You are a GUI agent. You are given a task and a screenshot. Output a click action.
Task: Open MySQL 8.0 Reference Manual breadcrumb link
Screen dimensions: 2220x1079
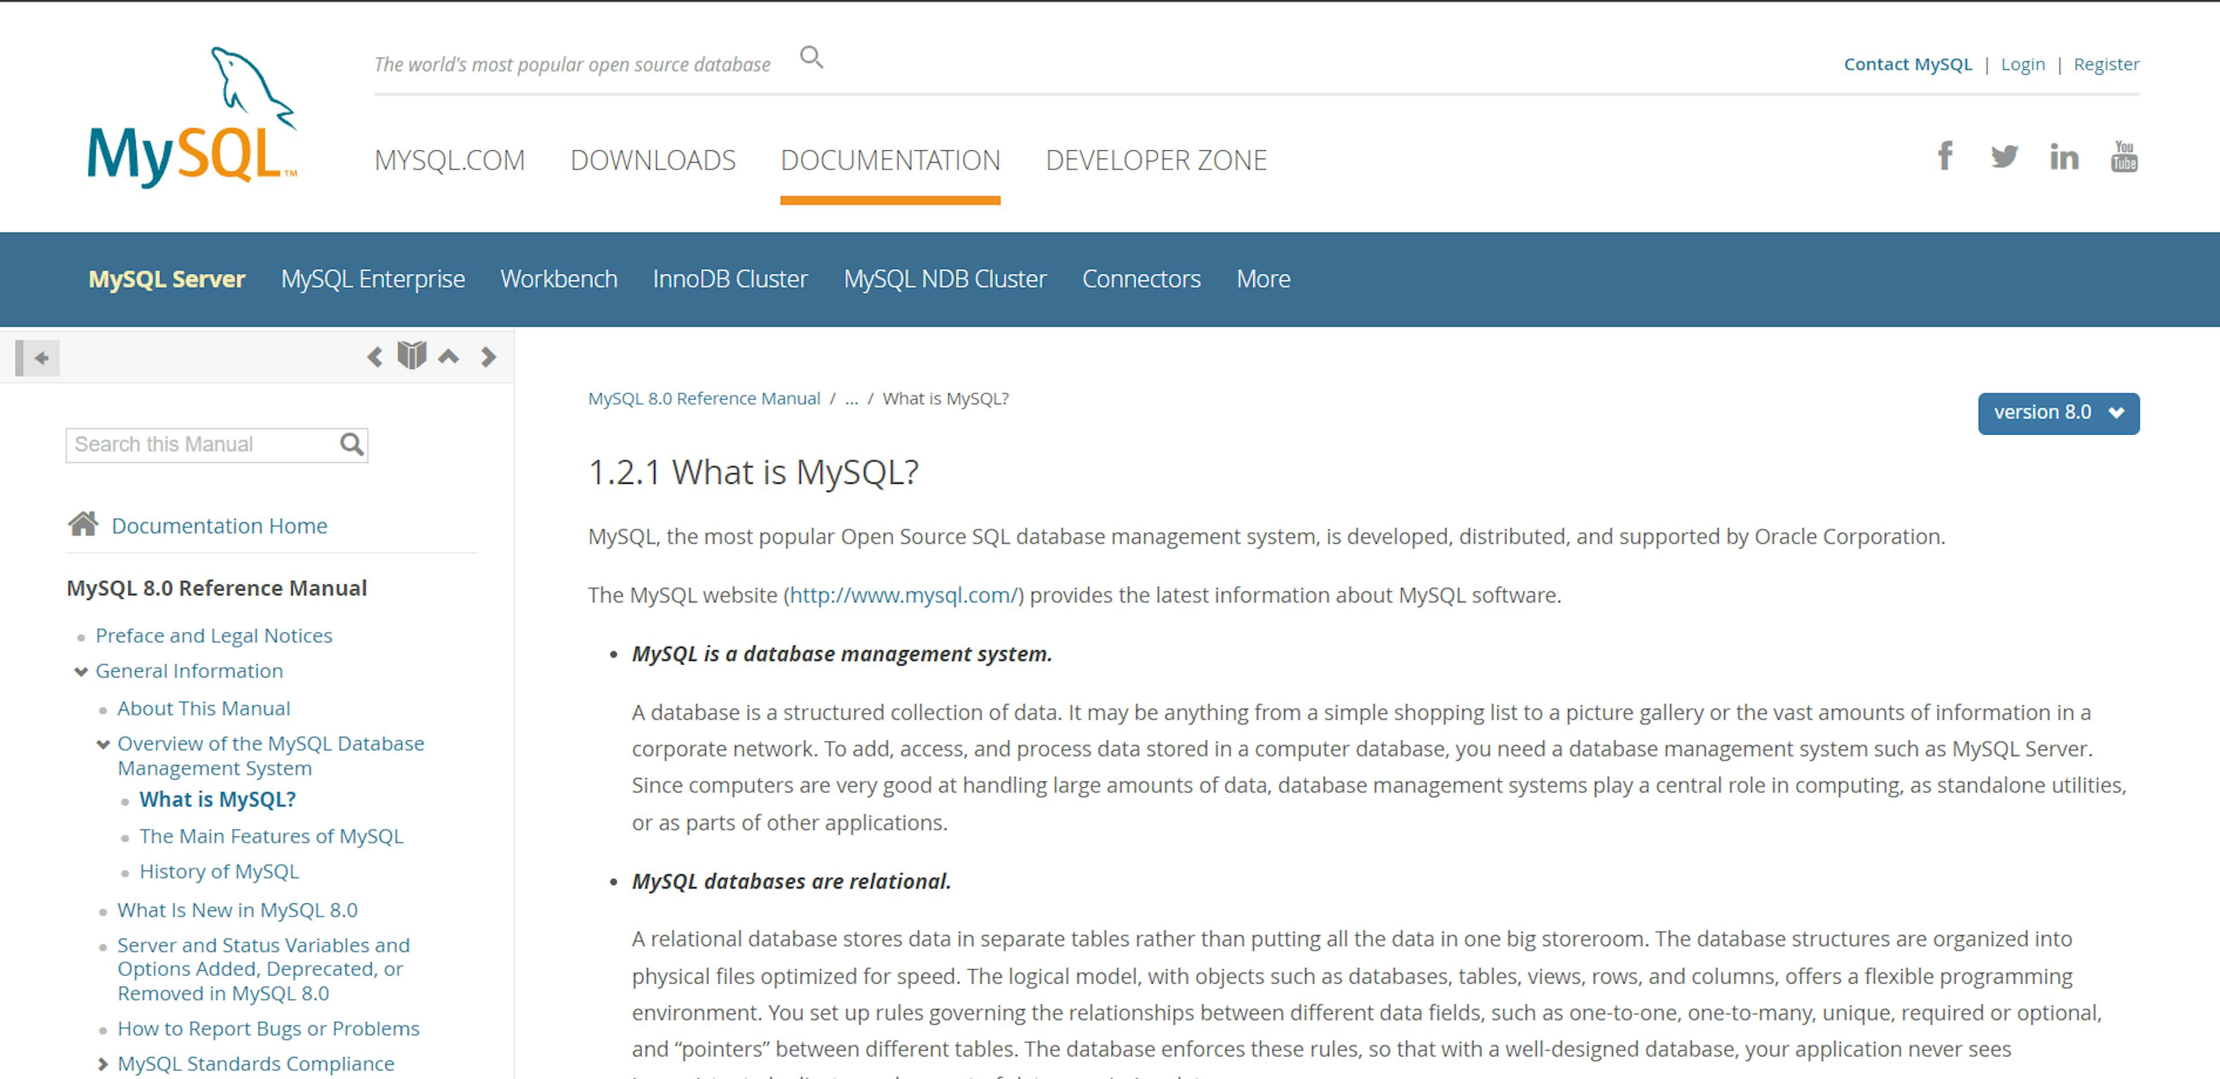point(703,398)
